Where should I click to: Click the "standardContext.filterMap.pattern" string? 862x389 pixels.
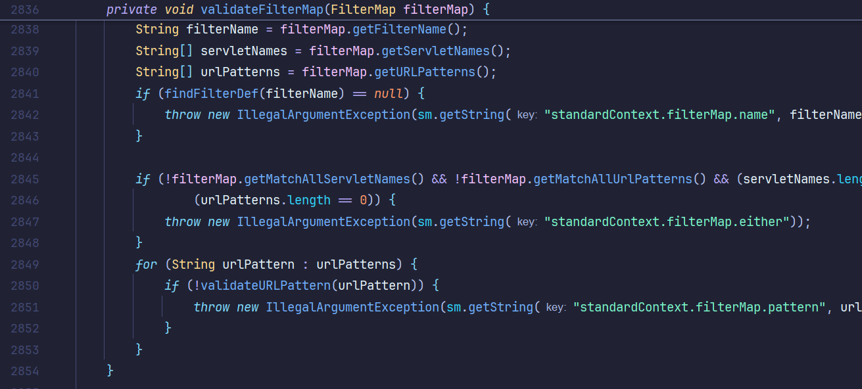(x=700, y=308)
